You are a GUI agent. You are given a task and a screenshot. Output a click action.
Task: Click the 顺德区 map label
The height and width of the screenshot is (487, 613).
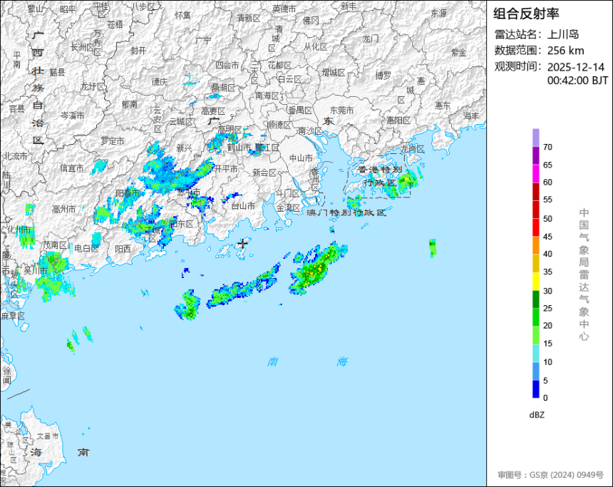(279, 125)
